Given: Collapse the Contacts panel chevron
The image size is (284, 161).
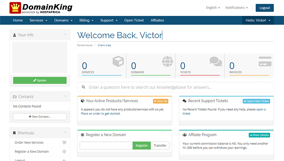Looking at the screenshot, I should click(x=65, y=96).
